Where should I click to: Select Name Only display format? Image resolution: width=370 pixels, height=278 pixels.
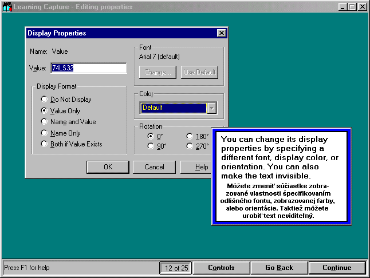click(44, 133)
